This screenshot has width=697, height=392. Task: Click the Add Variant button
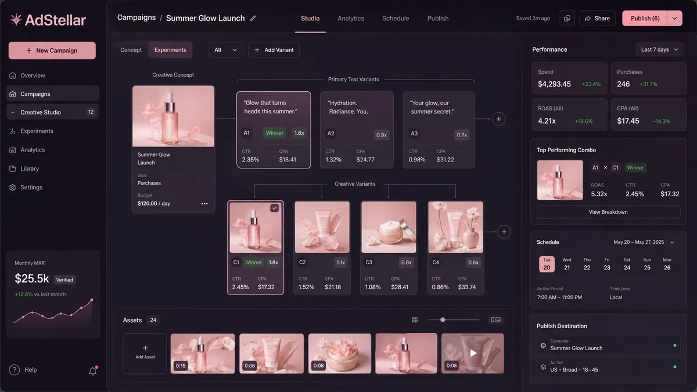coord(274,50)
